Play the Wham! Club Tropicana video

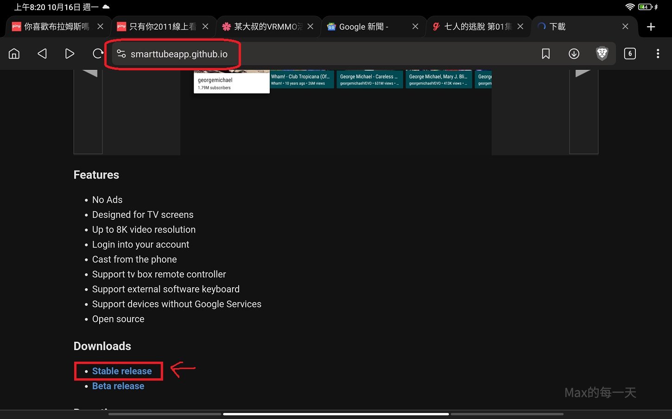[302, 79]
